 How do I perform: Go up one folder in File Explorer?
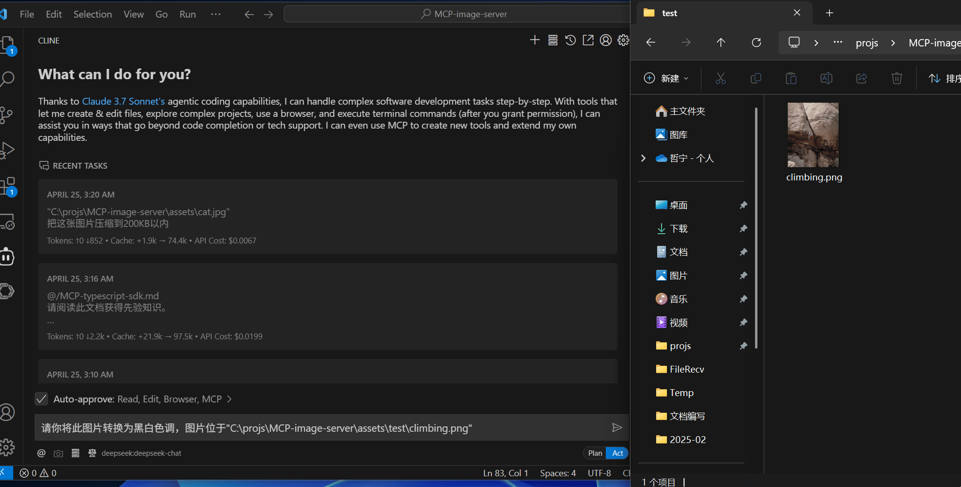[x=721, y=43]
